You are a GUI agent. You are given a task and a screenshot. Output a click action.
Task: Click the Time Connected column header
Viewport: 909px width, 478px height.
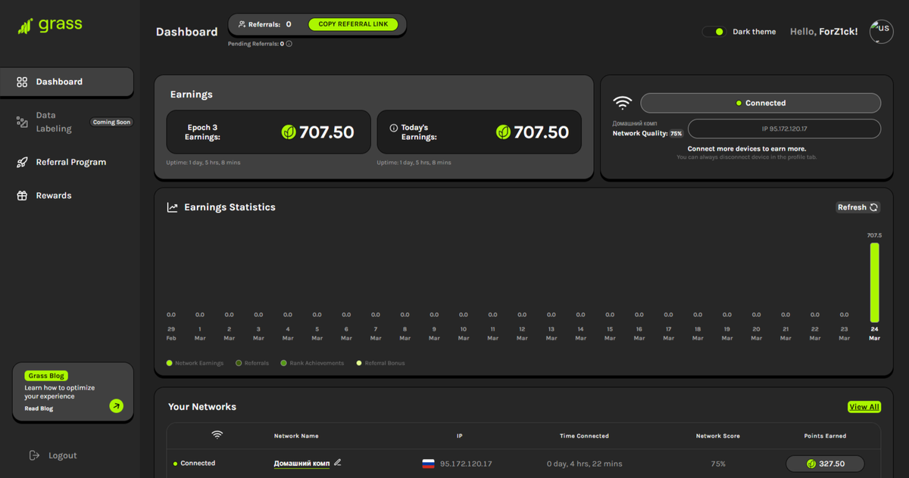coord(583,436)
